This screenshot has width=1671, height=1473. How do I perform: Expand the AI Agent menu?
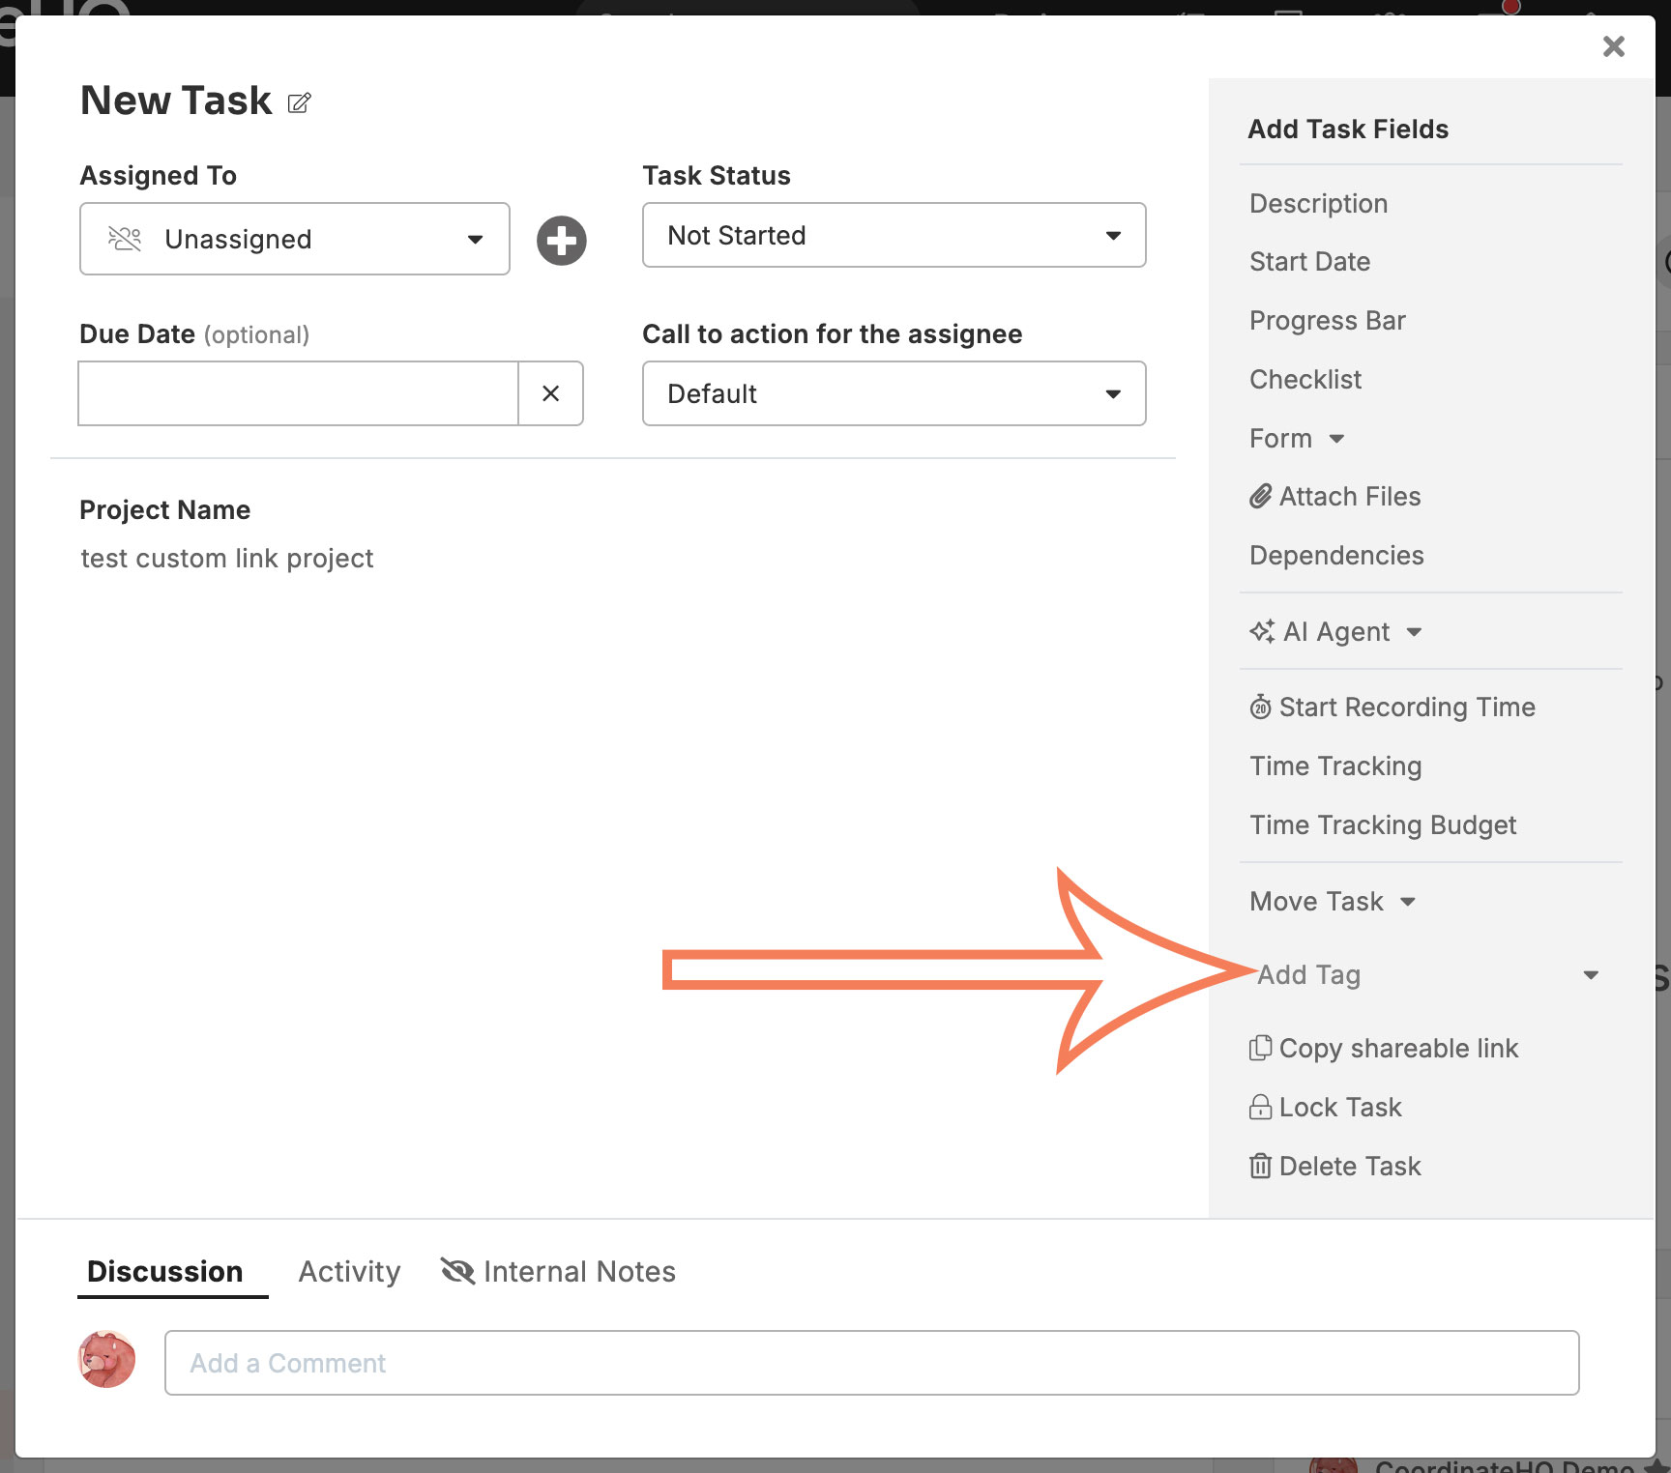point(1414,632)
